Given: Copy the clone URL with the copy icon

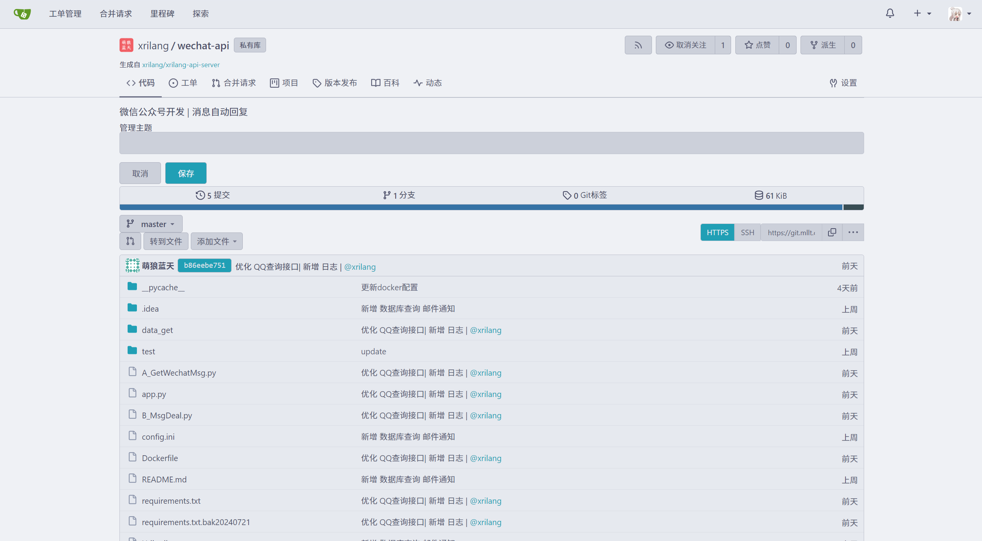Looking at the screenshot, I should [x=832, y=232].
